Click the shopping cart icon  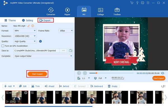coord(132,3)
